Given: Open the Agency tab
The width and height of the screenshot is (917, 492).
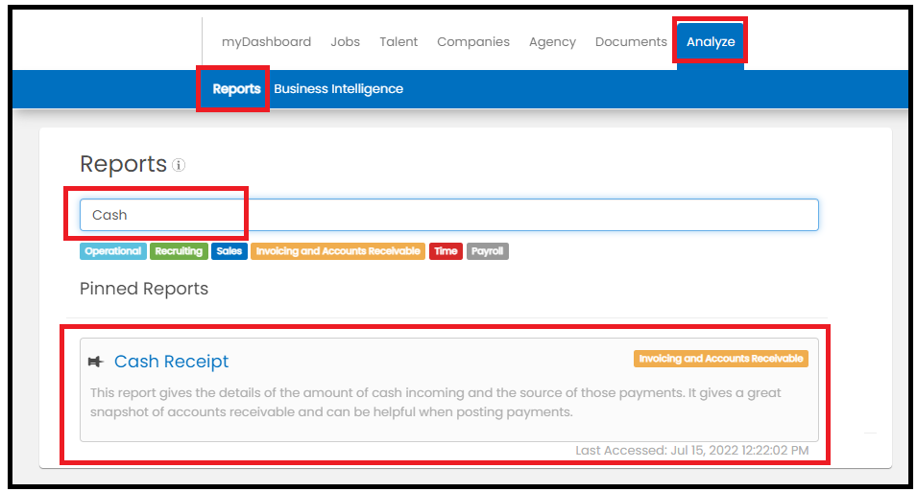Looking at the screenshot, I should click(552, 42).
